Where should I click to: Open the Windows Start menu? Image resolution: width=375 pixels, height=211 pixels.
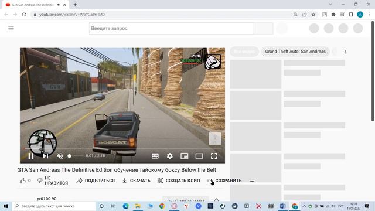[6, 206]
